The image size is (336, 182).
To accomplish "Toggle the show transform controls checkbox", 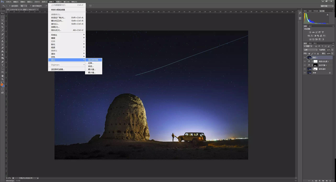I will 31,6.
